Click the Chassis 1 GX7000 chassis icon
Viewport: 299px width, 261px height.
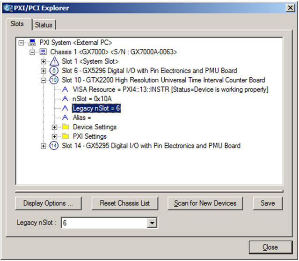point(43,52)
